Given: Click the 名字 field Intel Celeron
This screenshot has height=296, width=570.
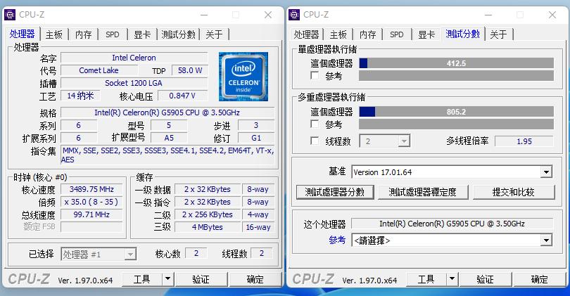Looking at the screenshot, I should pyautogui.click(x=134, y=58).
